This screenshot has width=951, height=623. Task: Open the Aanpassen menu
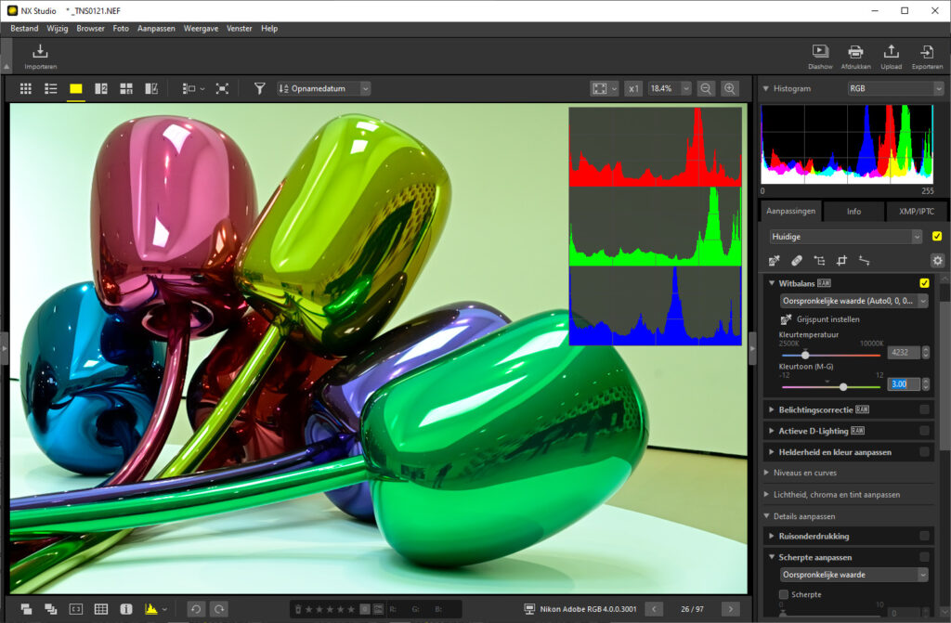pyautogui.click(x=156, y=29)
